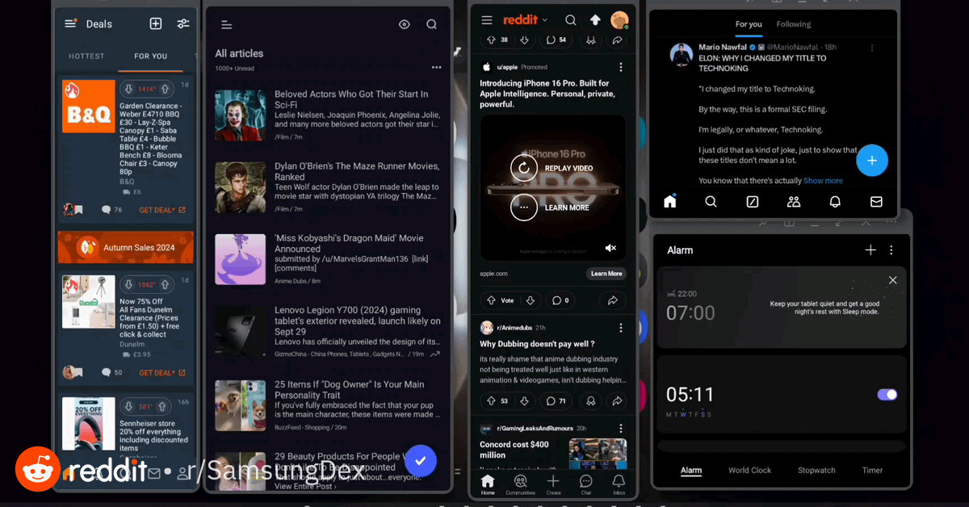
Task: Open the All articles three-dot menu
Action: pos(437,68)
